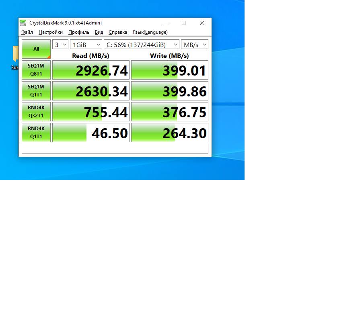Image resolution: width=364 pixels, height=309 pixels.
Task: Click the 2926.74 read result bar
Action: tap(91, 70)
